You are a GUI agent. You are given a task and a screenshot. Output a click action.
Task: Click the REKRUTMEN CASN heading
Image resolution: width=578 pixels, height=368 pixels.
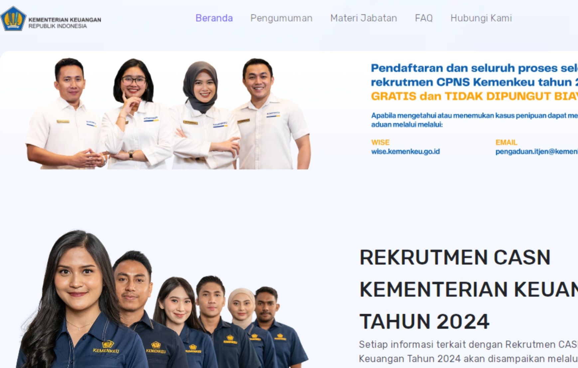455,257
